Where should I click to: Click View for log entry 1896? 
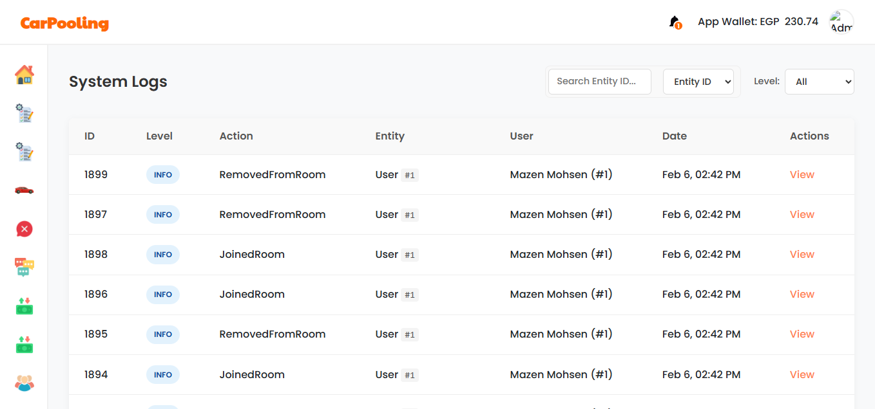[802, 295]
